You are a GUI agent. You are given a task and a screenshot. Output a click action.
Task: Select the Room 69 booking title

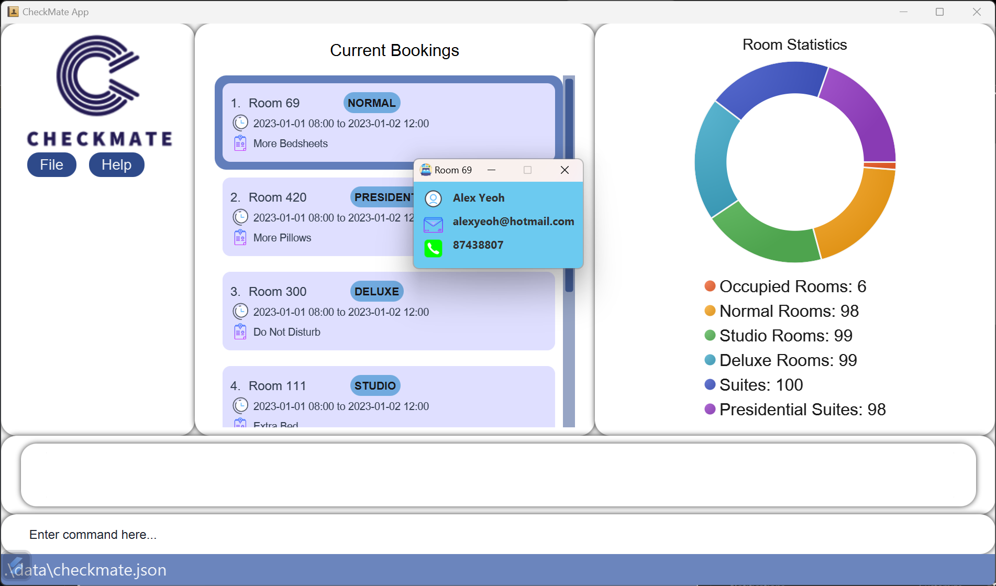pos(274,103)
